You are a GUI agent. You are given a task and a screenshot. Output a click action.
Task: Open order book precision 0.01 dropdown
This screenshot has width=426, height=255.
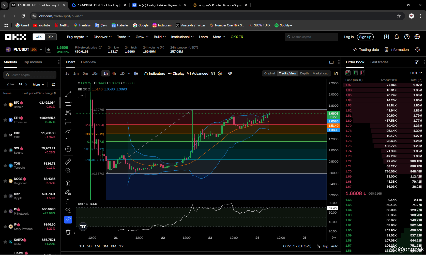click(416, 73)
